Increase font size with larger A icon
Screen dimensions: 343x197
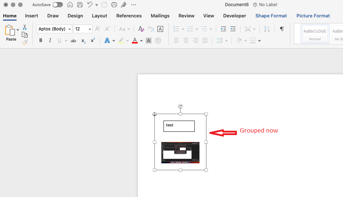pyautogui.click(x=98, y=29)
